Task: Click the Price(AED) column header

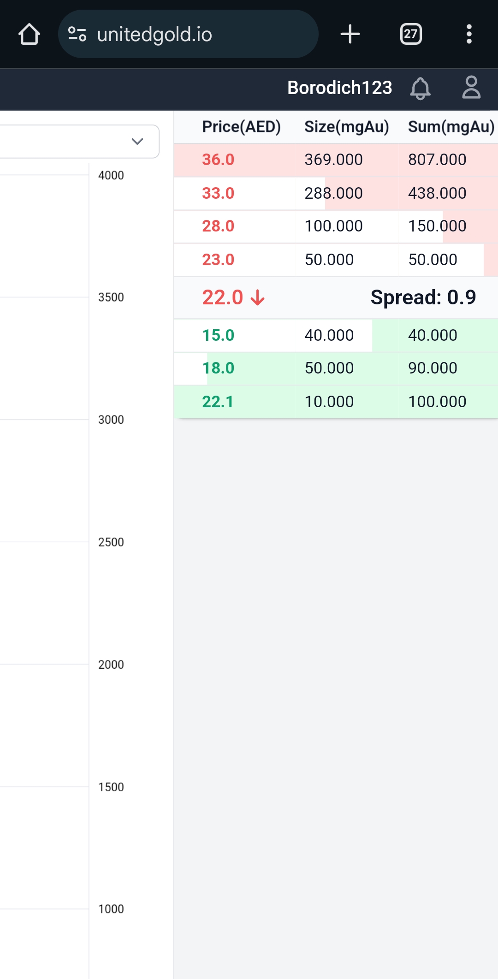Action: pos(241,127)
